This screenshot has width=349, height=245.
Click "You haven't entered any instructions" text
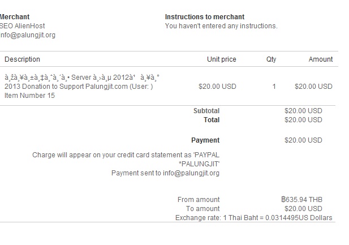click(221, 26)
